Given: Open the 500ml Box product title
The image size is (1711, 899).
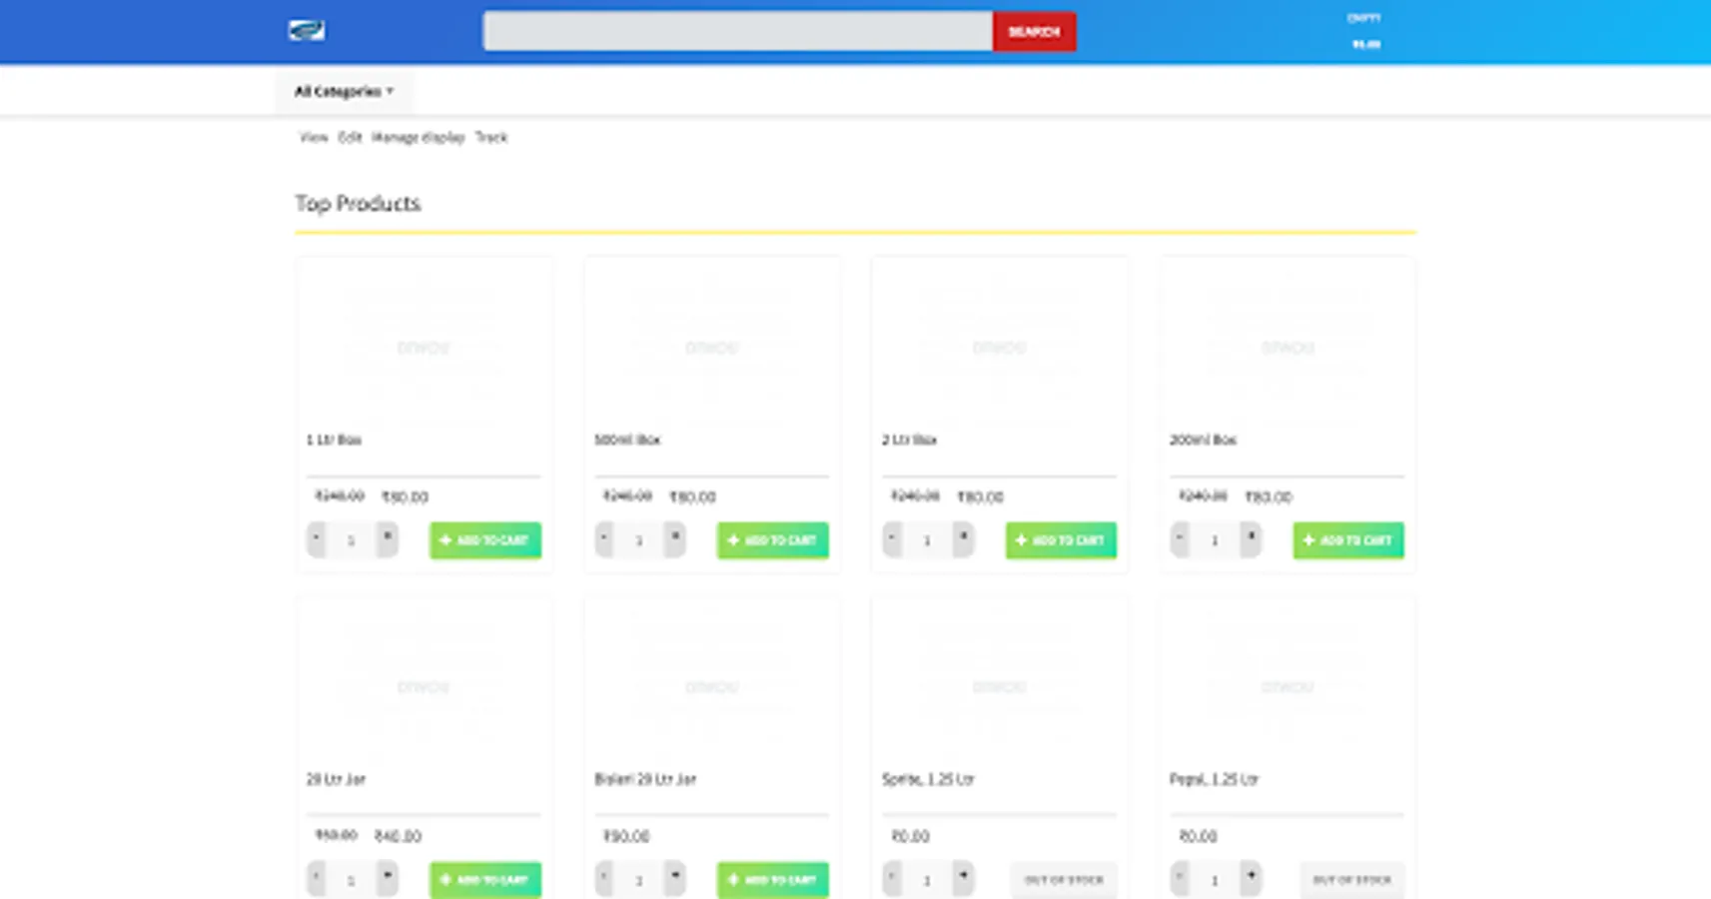Looking at the screenshot, I should (627, 440).
